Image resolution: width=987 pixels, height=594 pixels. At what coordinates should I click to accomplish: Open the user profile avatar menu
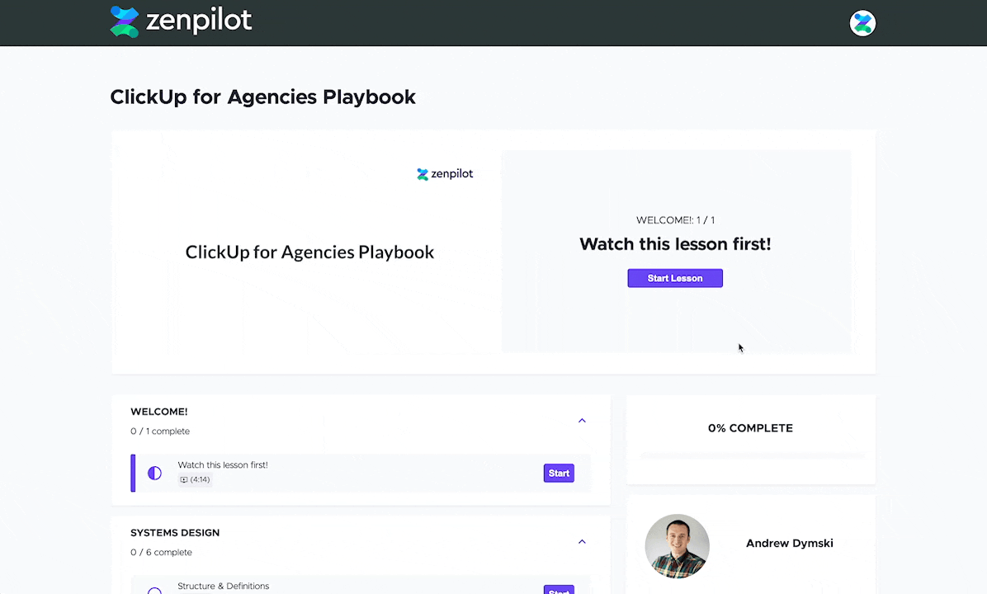coord(862,23)
